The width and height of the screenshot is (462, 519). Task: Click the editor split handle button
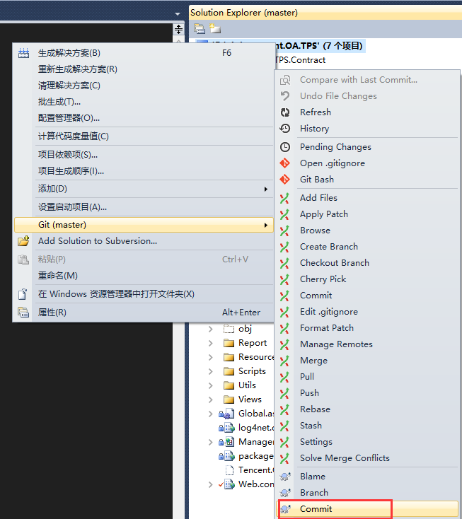click(178, 30)
